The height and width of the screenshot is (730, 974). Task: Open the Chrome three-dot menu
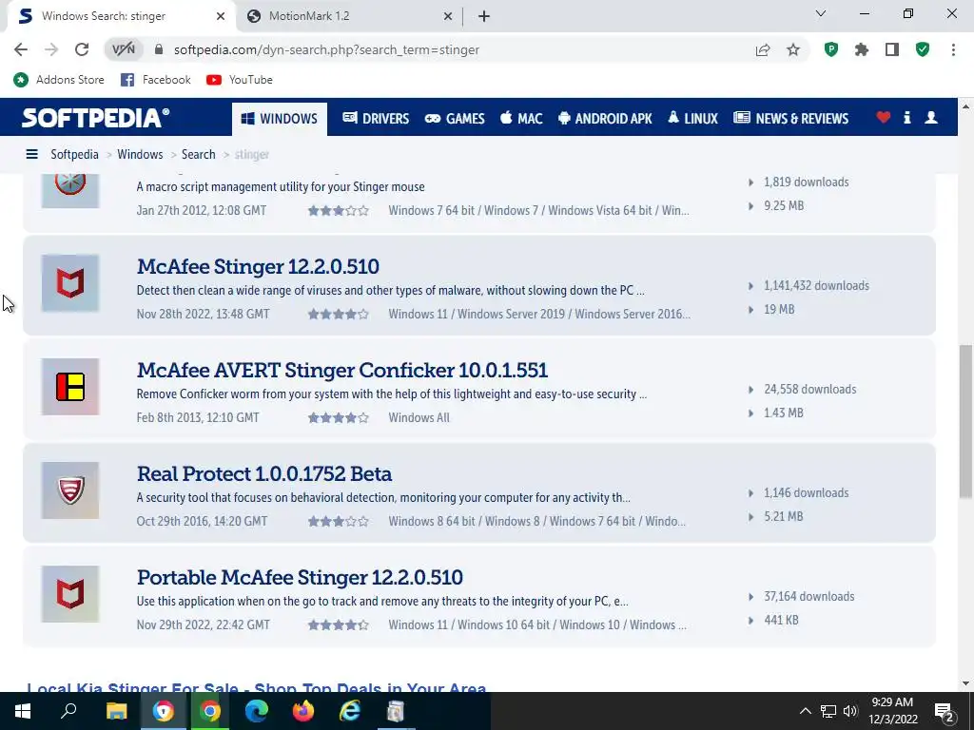point(953,49)
